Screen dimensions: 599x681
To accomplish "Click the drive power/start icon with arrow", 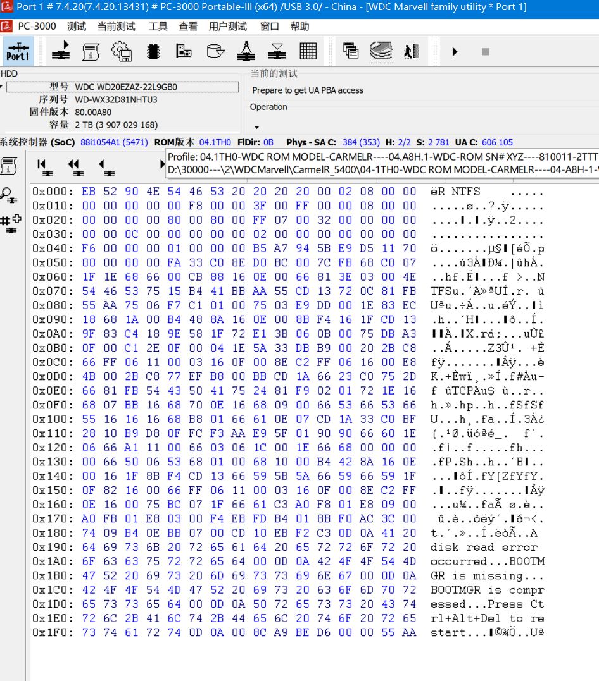I will [x=61, y=51].
